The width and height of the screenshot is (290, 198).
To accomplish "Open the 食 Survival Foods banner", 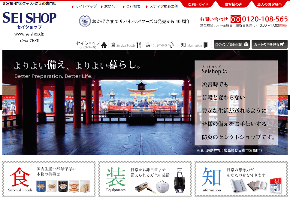I will [49, 179].
